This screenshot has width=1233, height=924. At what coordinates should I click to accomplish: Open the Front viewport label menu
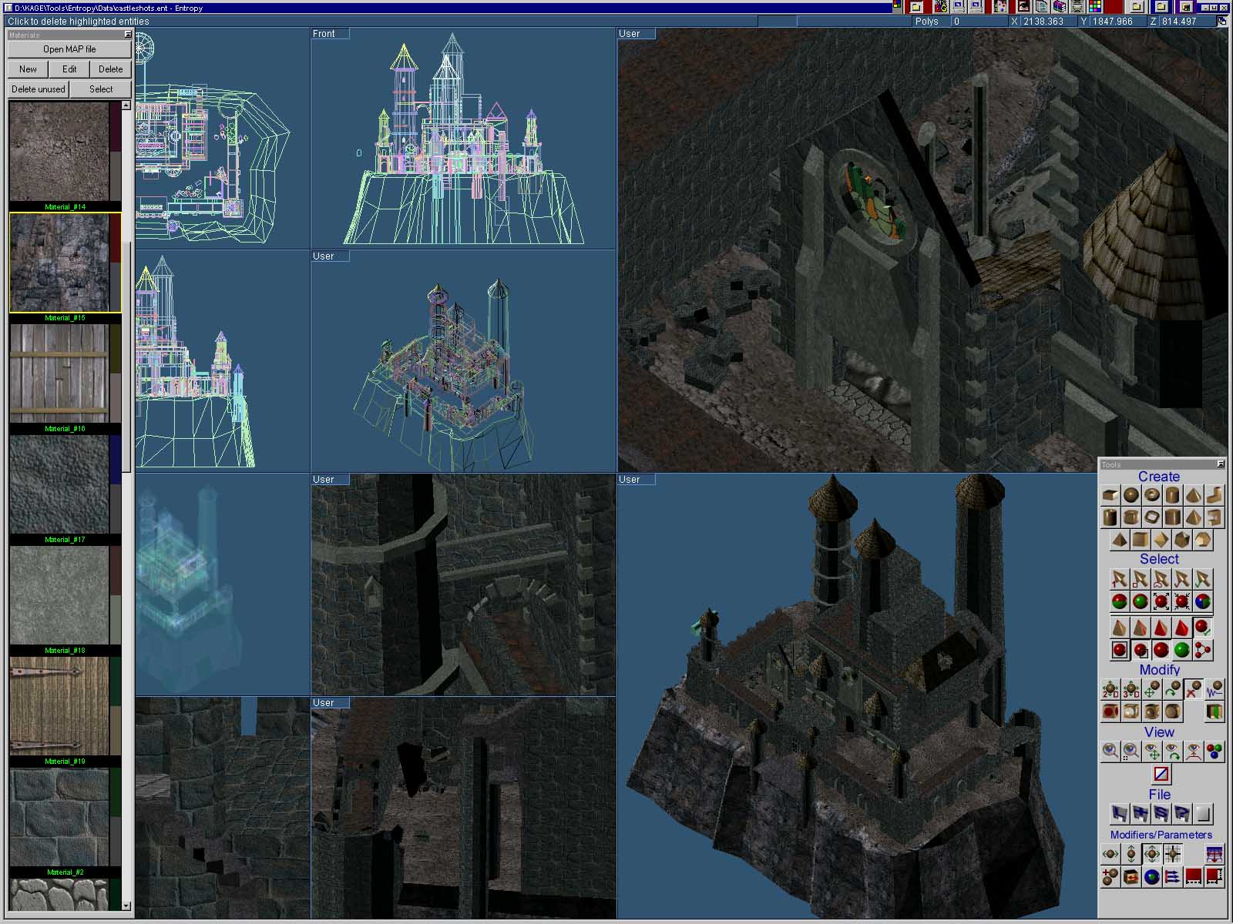[330, 34]
